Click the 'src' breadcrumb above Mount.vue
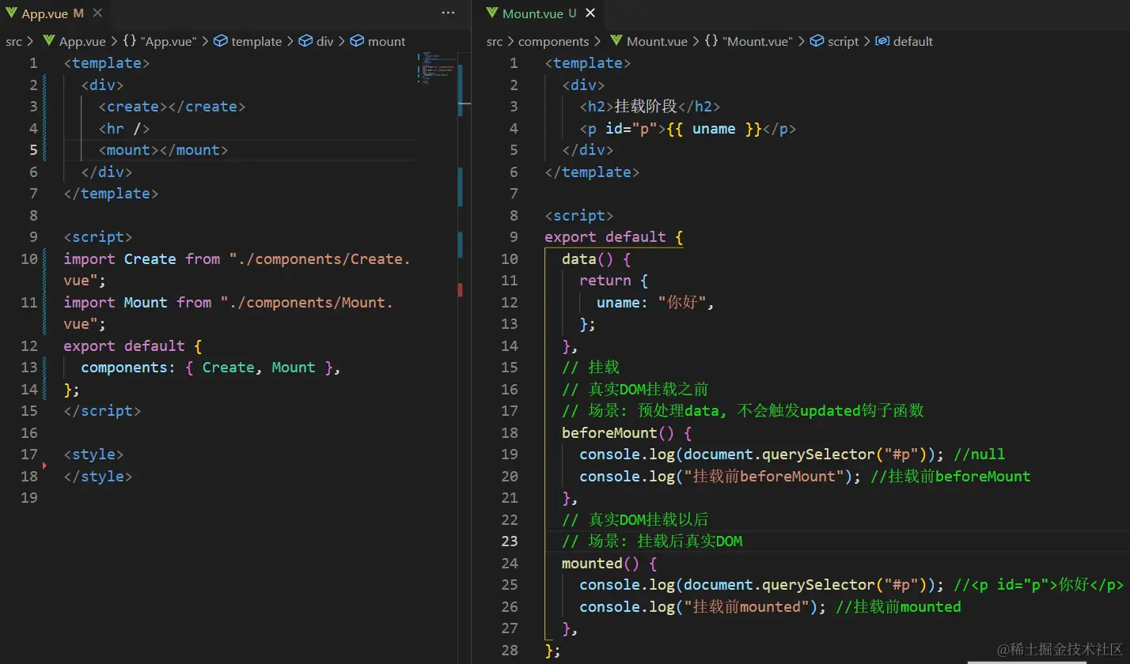The width and height of the screenshot is (1130, 664). tap(495, 41)
